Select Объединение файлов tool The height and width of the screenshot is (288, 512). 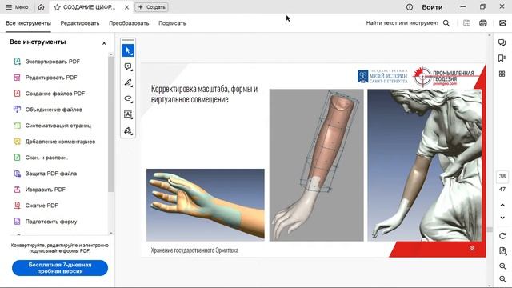pos(54,110)
